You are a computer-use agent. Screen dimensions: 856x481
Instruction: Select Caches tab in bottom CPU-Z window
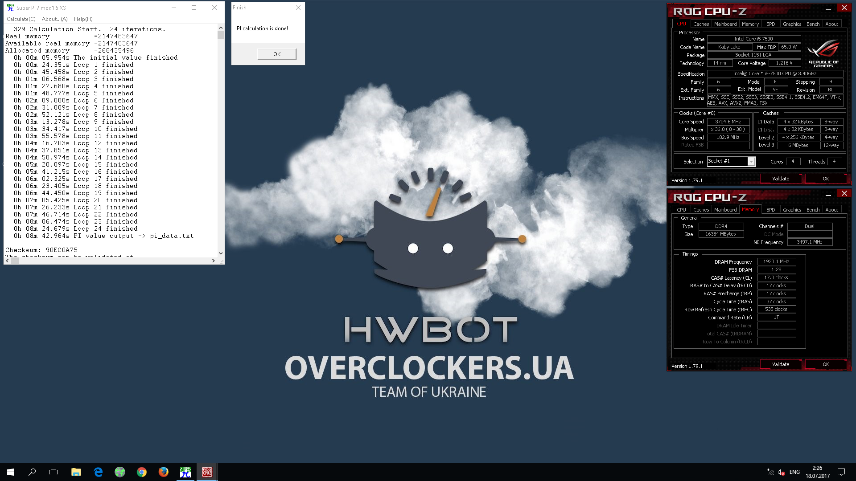[701, 210]
